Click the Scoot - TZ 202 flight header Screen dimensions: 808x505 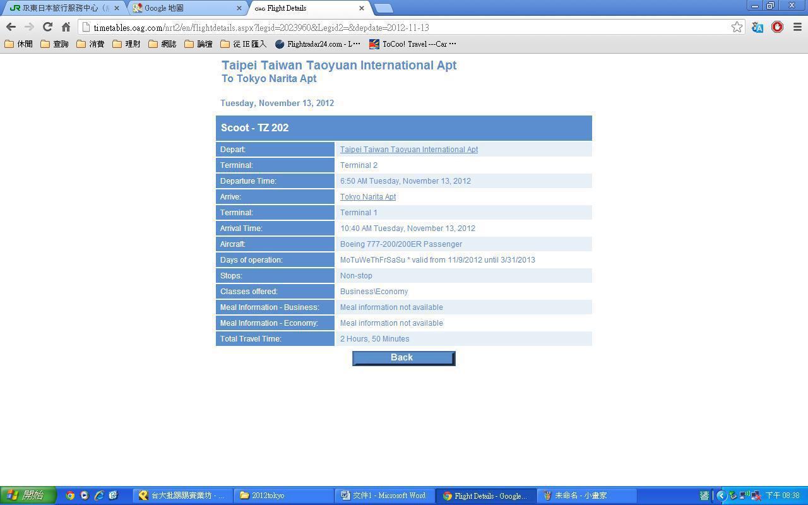(404, 128)
